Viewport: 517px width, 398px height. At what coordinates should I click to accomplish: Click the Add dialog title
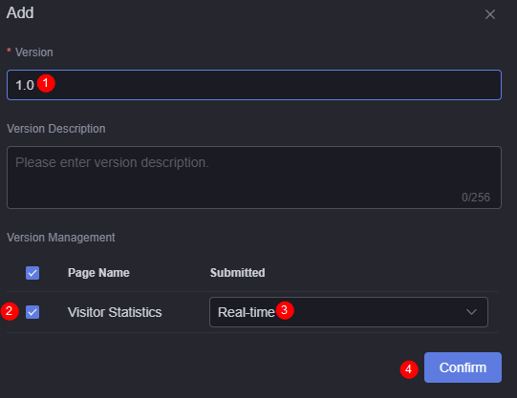[x=20, y=12]
